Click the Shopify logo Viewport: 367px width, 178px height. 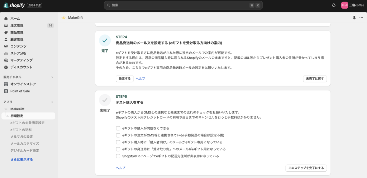point(14,5)
